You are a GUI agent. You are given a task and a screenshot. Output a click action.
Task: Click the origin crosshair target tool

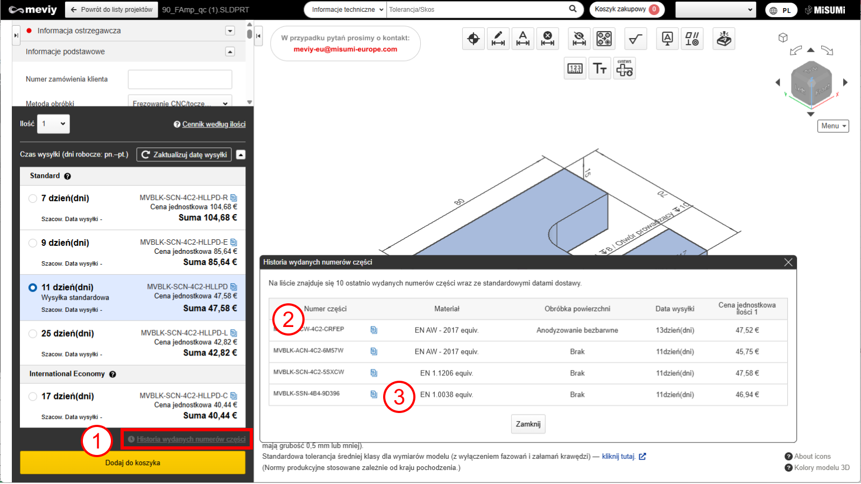click(474, 39)
